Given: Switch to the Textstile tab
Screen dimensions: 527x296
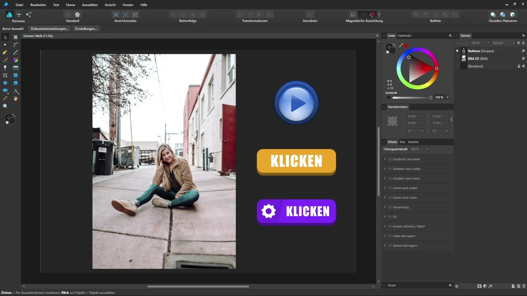Looking at the screenshot, I should pos(413,142).
